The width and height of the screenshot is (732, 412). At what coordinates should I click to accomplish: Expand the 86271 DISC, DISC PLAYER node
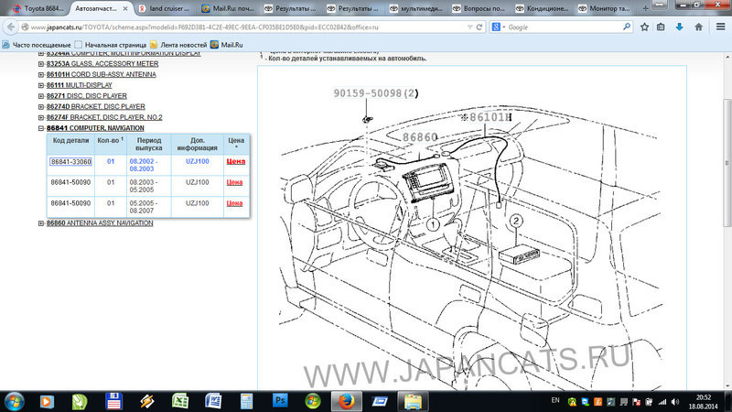point(41,96)
